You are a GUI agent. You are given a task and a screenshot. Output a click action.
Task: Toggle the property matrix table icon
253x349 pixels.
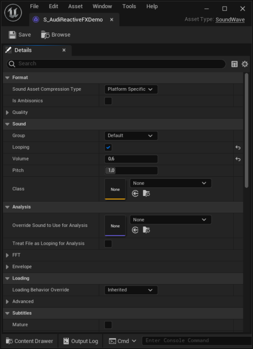click(234, 64)
